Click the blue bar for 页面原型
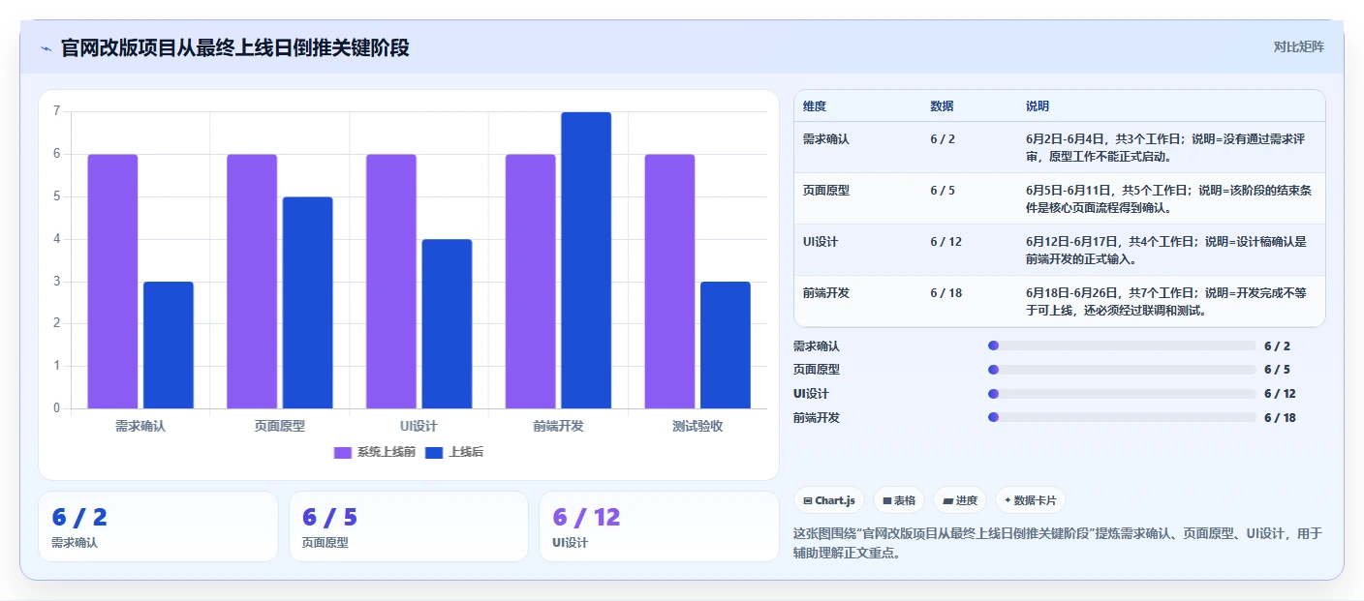This screenshot has width=1364, height=601. [308, 303]
